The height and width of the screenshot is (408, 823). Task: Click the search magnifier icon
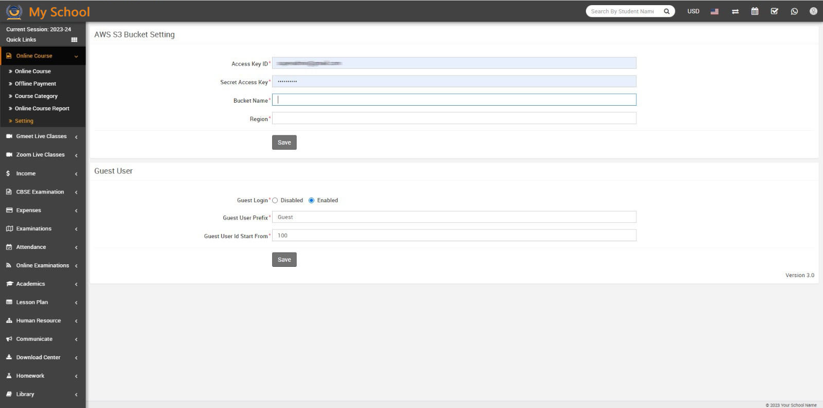667,11
